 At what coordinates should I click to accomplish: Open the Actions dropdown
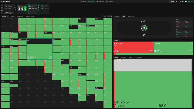coord(117,40)
